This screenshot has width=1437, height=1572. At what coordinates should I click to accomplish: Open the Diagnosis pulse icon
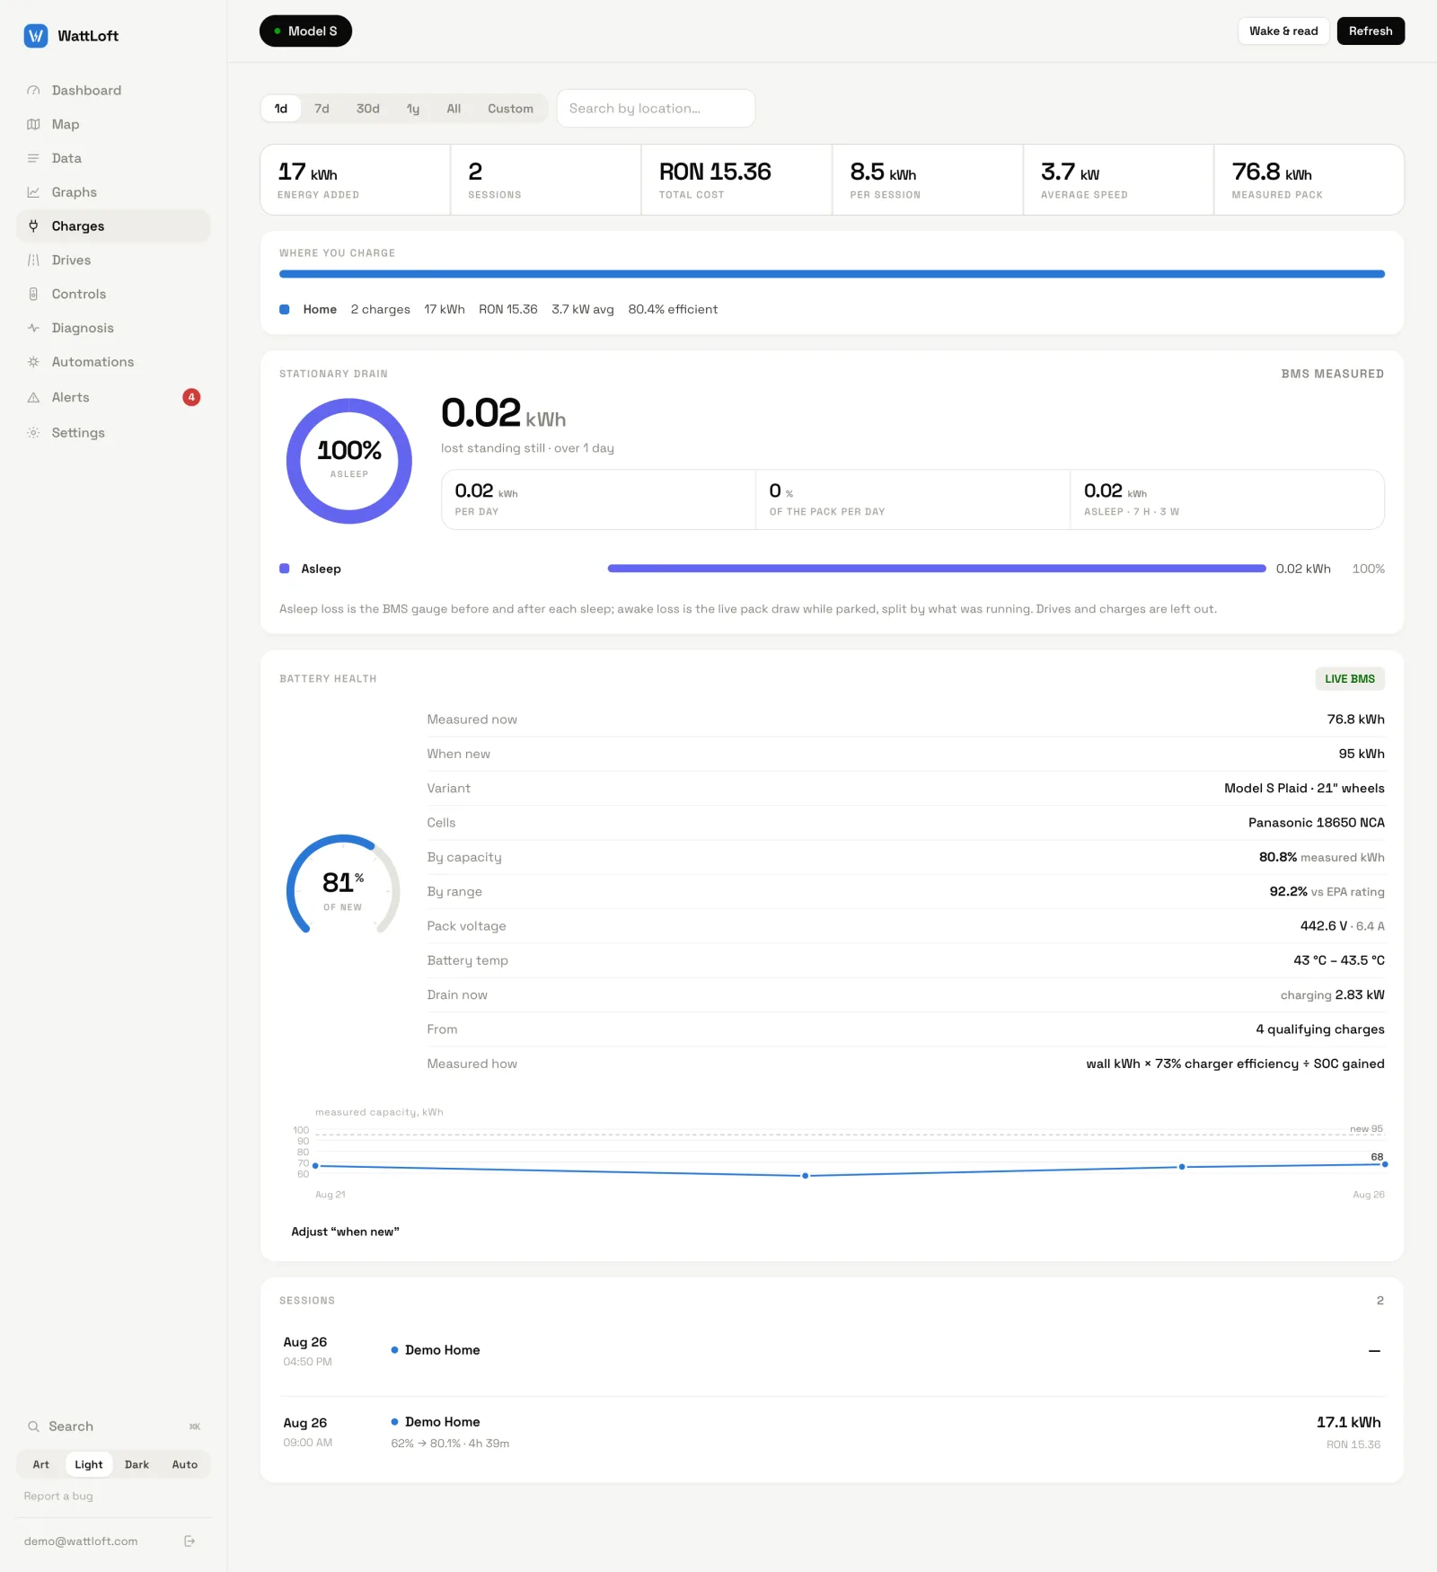point(33,328)
